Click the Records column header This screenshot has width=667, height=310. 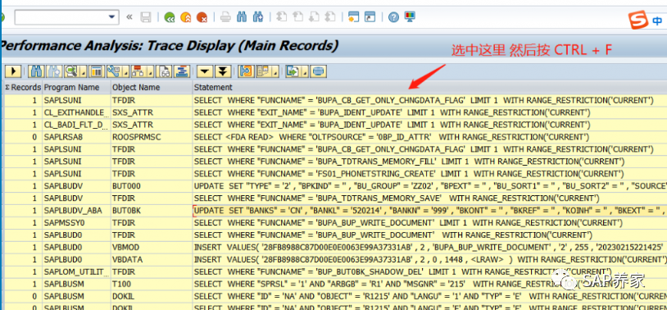pos(23,87)
